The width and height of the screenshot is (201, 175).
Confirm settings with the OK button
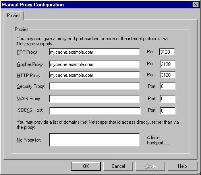[x=86, y=166]
